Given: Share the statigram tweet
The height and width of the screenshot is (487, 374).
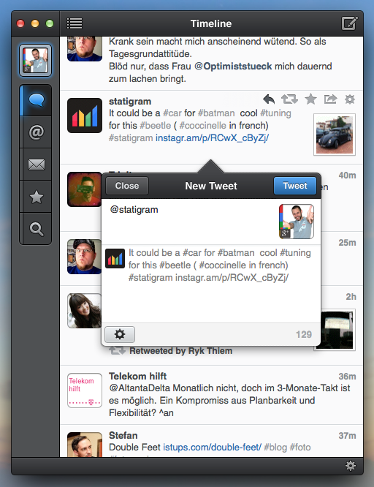Looking at the screenshot, I should (x=330, y=99).
